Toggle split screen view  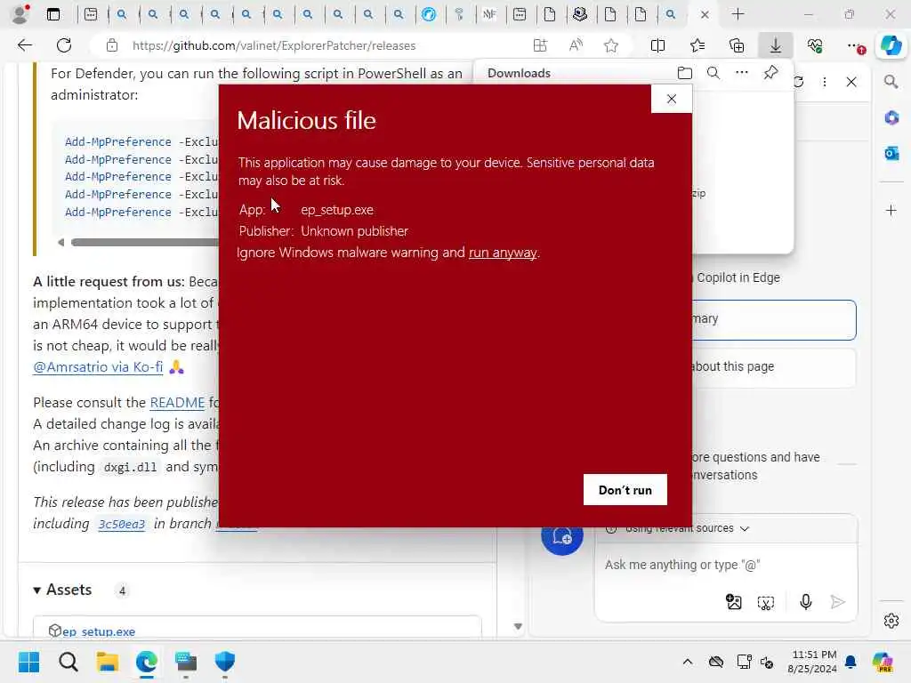657,45
